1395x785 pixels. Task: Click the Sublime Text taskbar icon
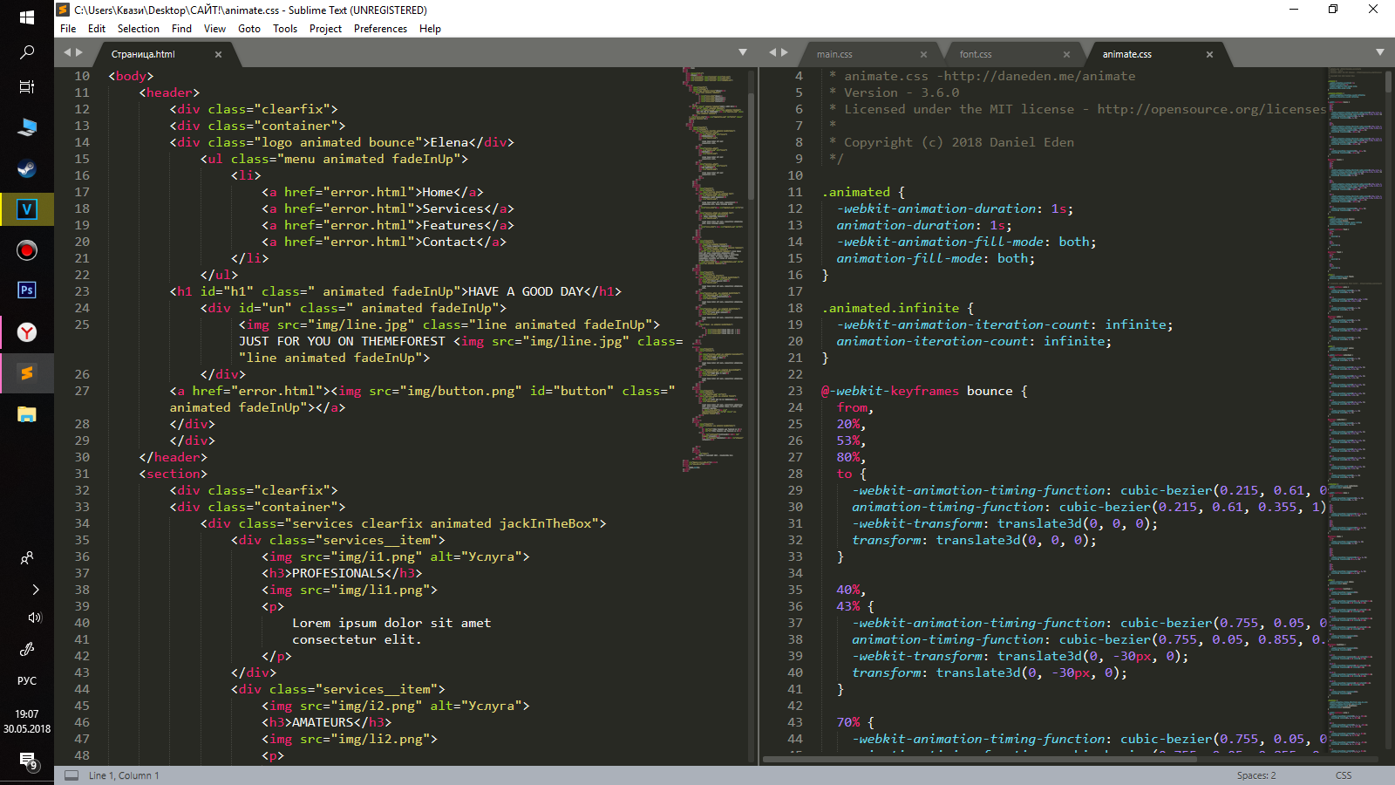click(x=27, y=372)
